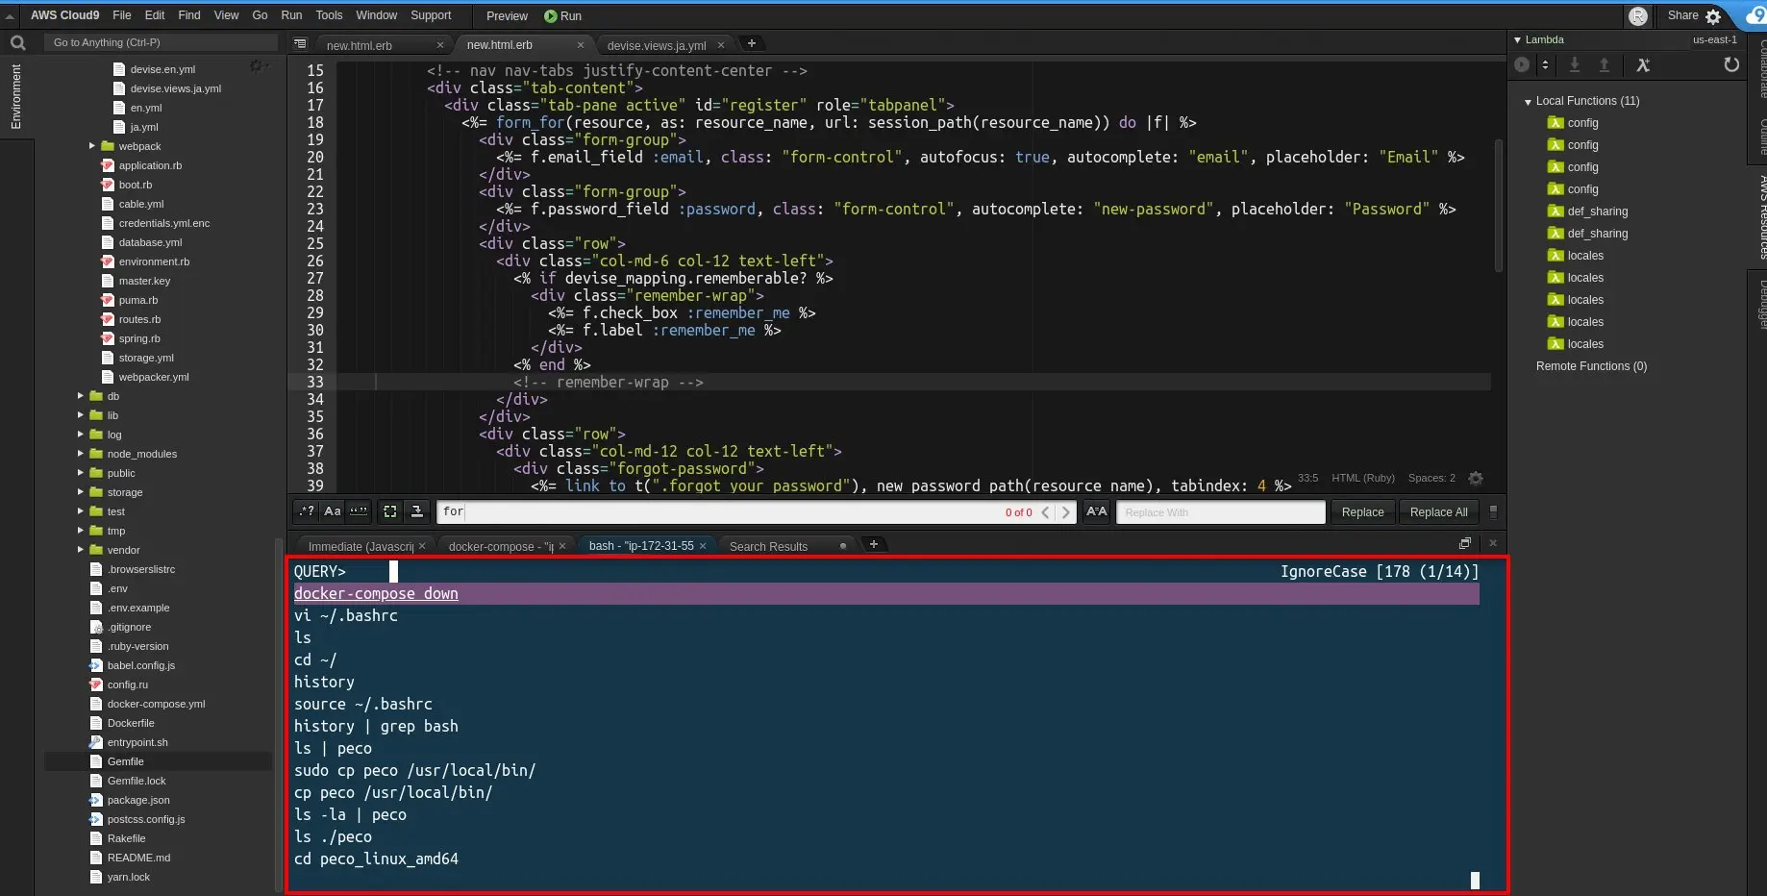Click the create new Lambda function icon
The height and width of the screenshot is (896, 1767).
coord(1643,64)
